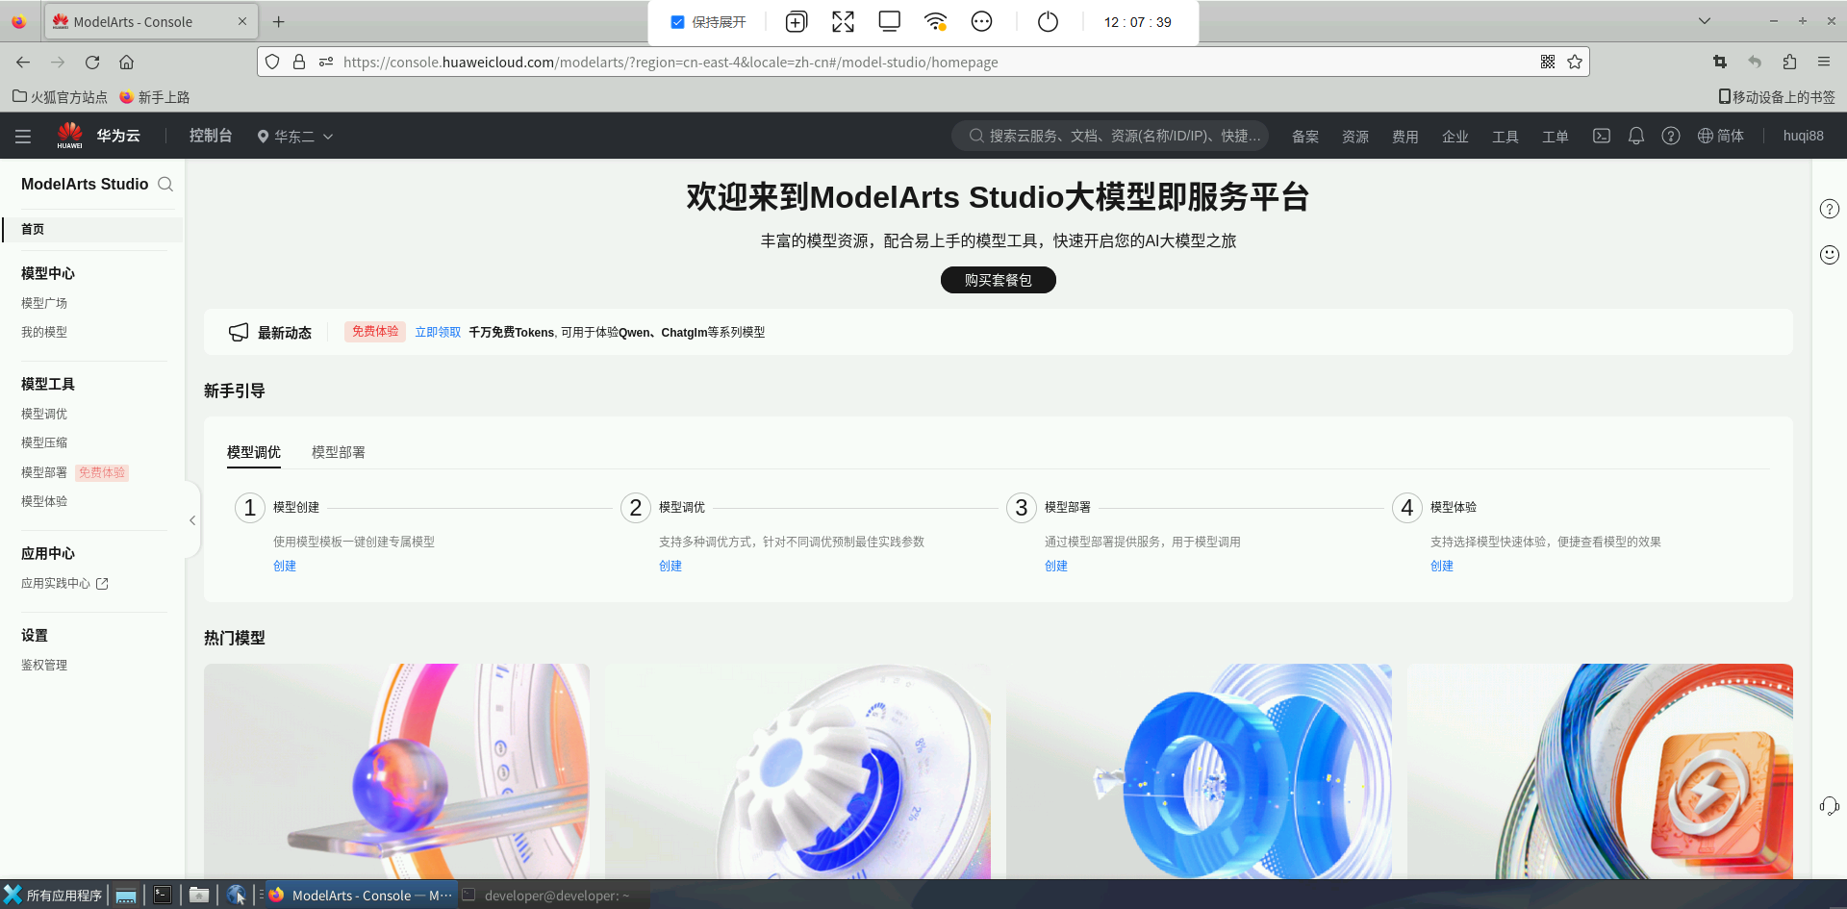Open 我的模型 in the sidebar

click(44, 332)
